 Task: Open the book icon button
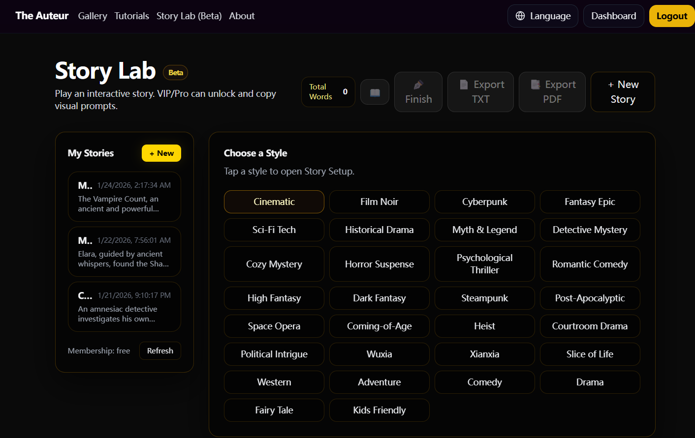click(x=375, y=92)
